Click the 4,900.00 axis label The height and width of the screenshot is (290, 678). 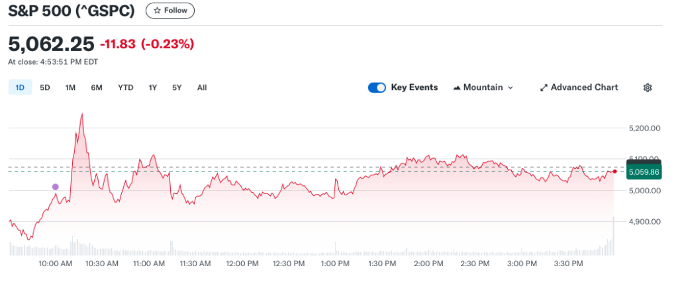coord(645,222)
